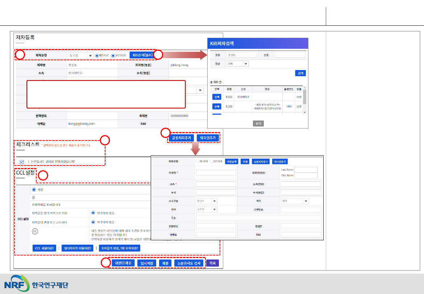Click the info icon under CCL 사용

(34, 198)
